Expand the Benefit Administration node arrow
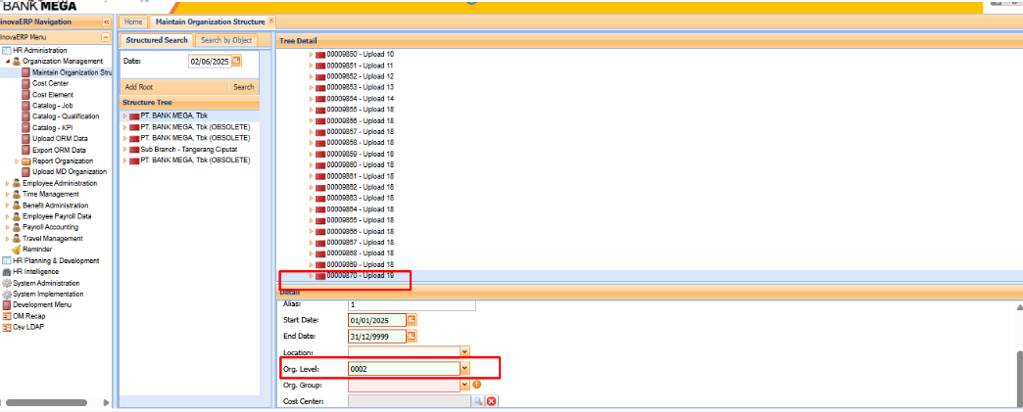 point(8,206)
